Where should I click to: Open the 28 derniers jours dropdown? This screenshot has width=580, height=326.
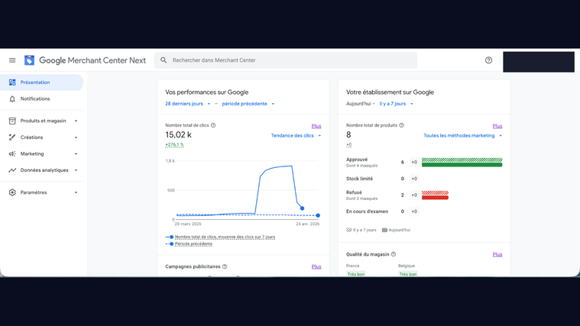[x=187, y=104]
